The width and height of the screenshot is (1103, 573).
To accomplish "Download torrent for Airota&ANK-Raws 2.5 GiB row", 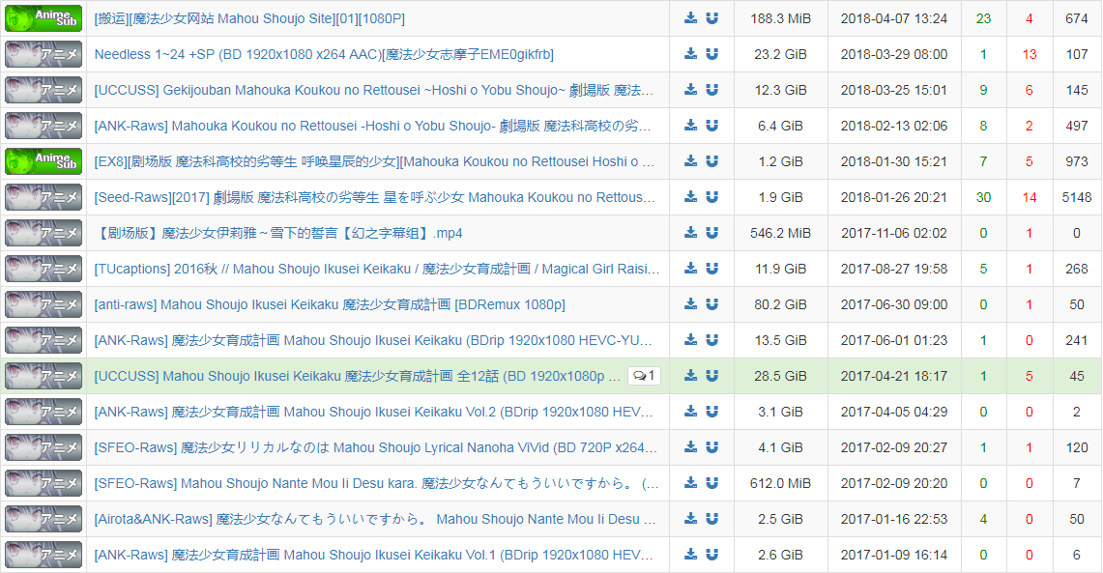I will pyautogui.click(x=691, y=519).
